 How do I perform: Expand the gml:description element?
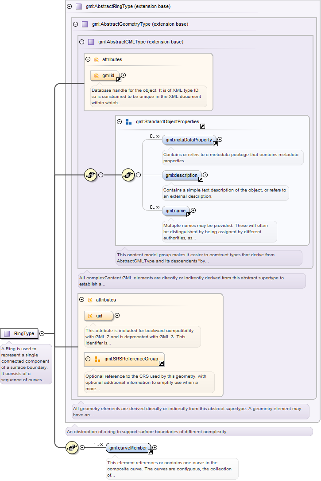coord(205,175)
